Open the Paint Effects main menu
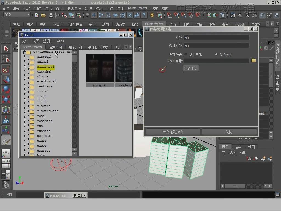Image resolution: width=281 pixels, height=211 pixels. click(x=137, y=8)
